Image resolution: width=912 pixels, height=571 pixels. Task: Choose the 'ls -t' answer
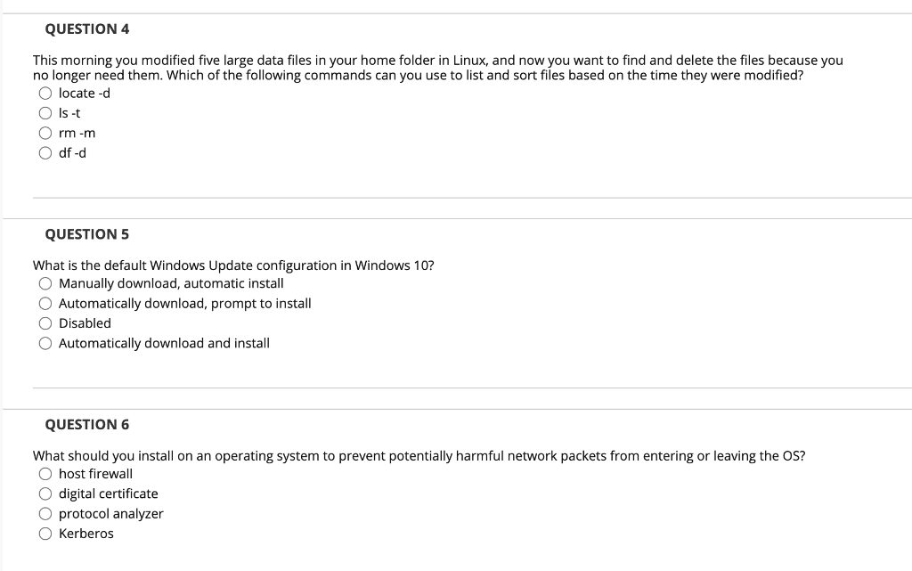tap(45, 113)
